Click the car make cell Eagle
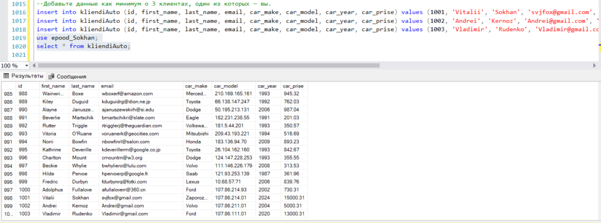The width and height of the screenshot is (601, 223). 197,117
